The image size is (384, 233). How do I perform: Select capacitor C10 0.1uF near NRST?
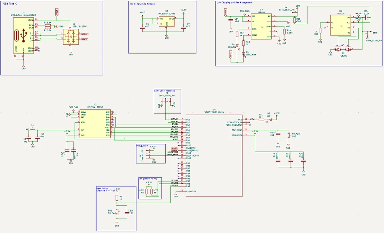[278, 134]
